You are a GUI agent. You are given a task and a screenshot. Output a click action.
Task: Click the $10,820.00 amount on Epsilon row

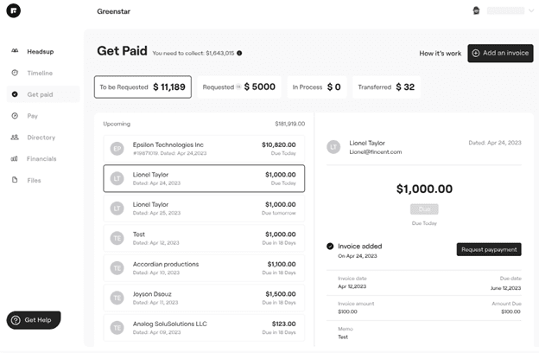coord(278,144)
